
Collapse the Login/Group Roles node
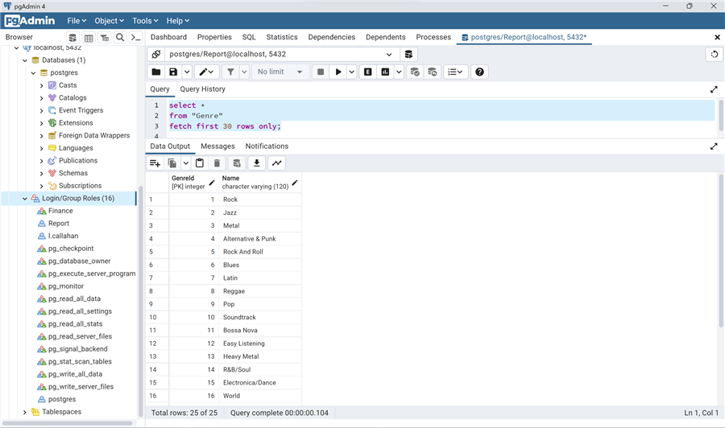pyautogui.click(x=25, y=199)
